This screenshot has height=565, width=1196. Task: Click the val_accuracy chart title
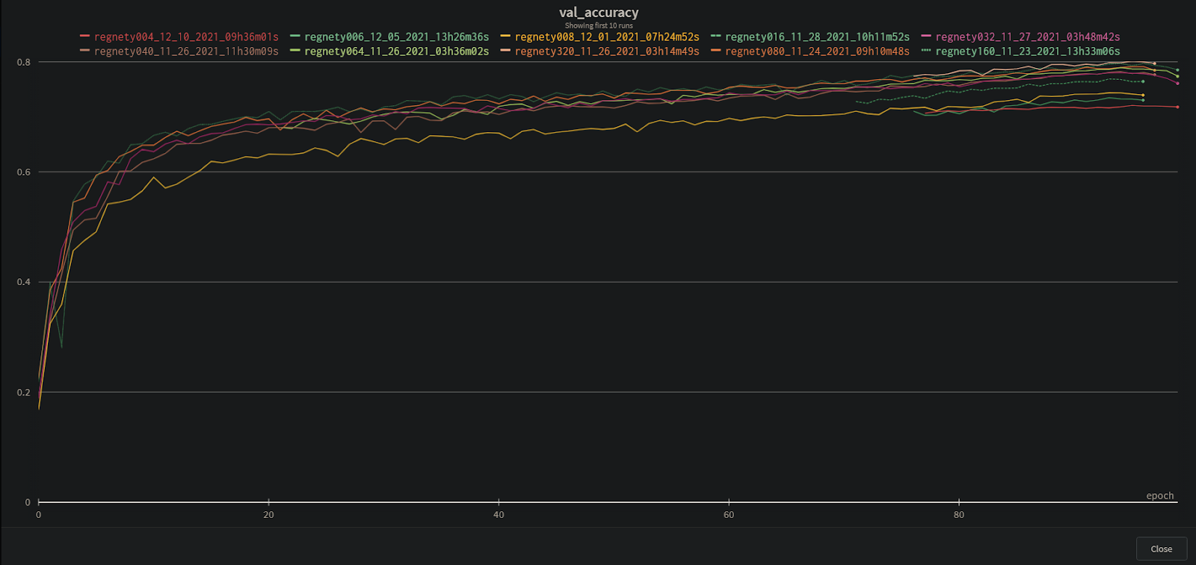coord(599,12)
